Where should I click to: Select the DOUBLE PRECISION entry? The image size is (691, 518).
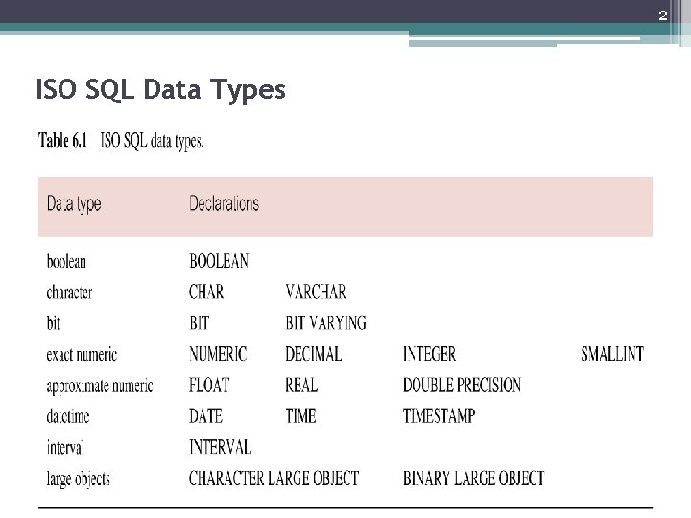pos(462,385)
